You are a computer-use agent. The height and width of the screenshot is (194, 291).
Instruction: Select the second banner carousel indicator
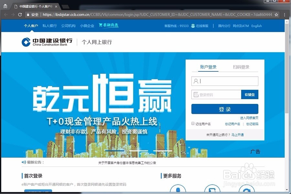(139, 151)
